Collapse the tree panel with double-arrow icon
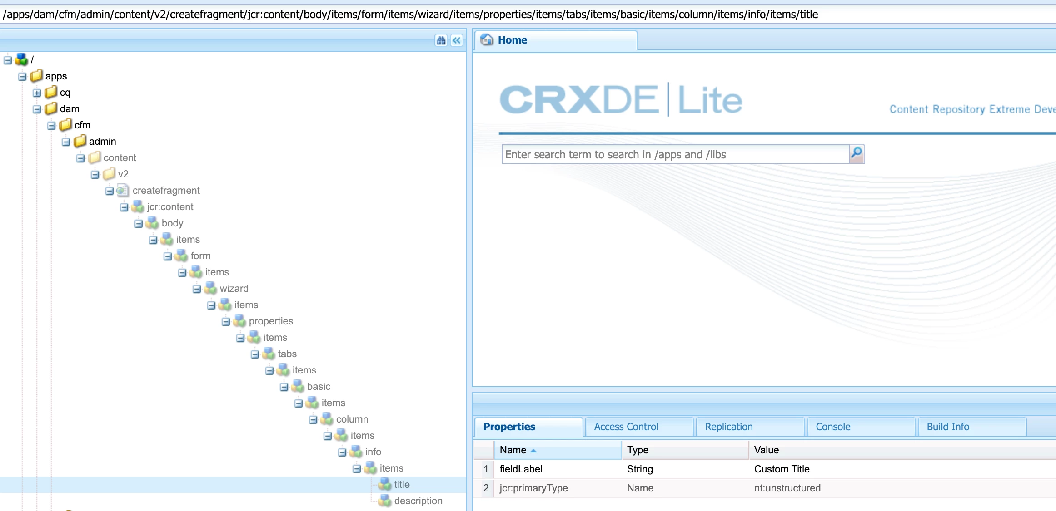The height and width of the screenshot is (511, 1056). (457, 41)
